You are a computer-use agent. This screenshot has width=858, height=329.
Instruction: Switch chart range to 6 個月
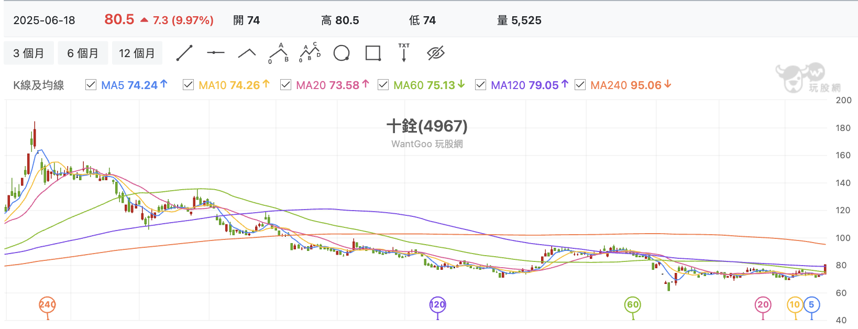click(83, 53)
